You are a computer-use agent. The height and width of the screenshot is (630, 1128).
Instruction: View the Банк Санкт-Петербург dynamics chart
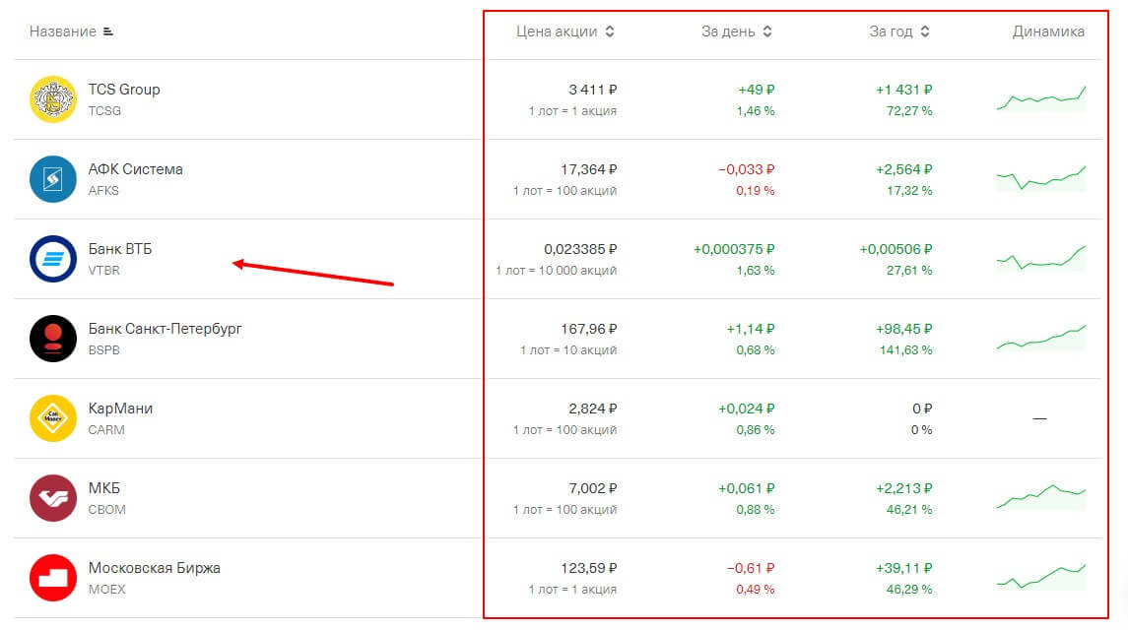point(1041,338)
